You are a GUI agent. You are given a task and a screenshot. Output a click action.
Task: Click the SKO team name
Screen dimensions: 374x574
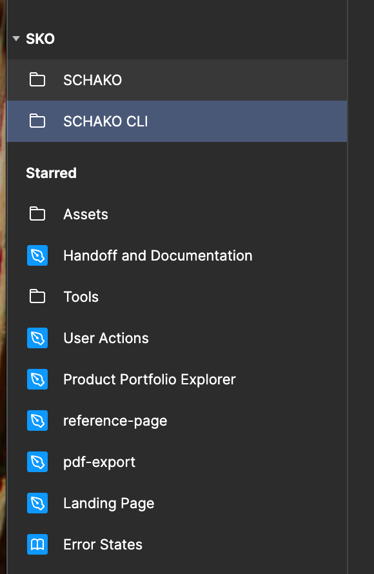40,39
